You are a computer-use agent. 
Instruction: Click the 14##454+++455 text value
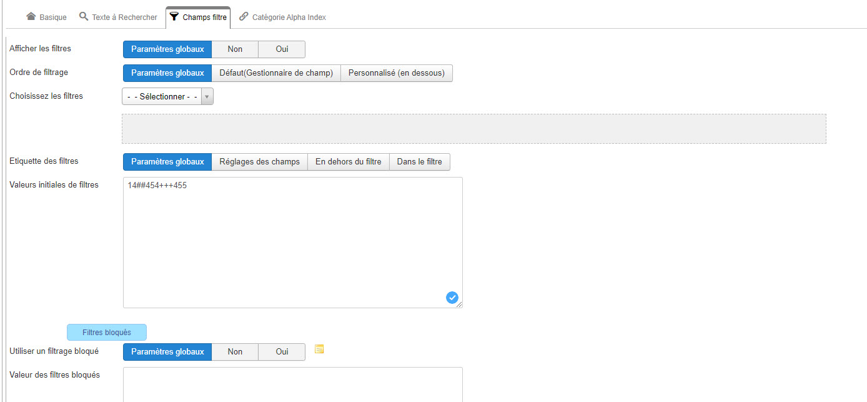point(157,186)
